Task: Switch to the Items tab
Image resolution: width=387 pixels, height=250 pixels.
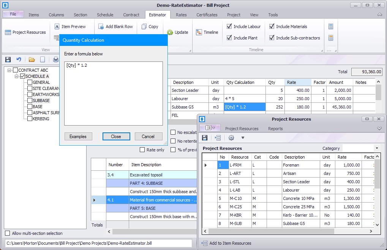Action: [34, 15]
